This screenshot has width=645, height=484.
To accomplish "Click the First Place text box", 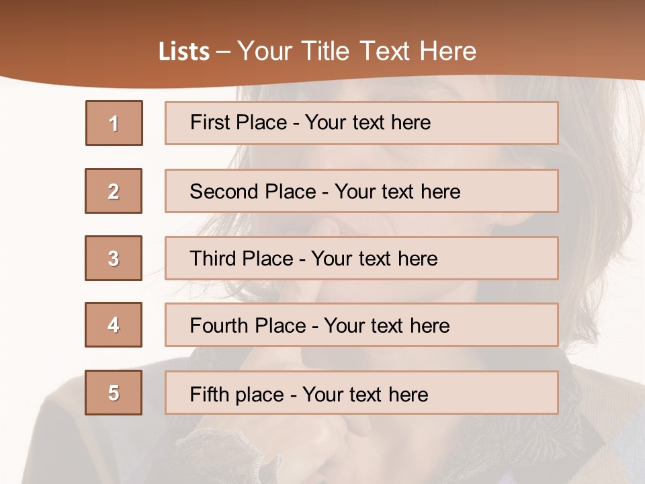I will (361, 123).
